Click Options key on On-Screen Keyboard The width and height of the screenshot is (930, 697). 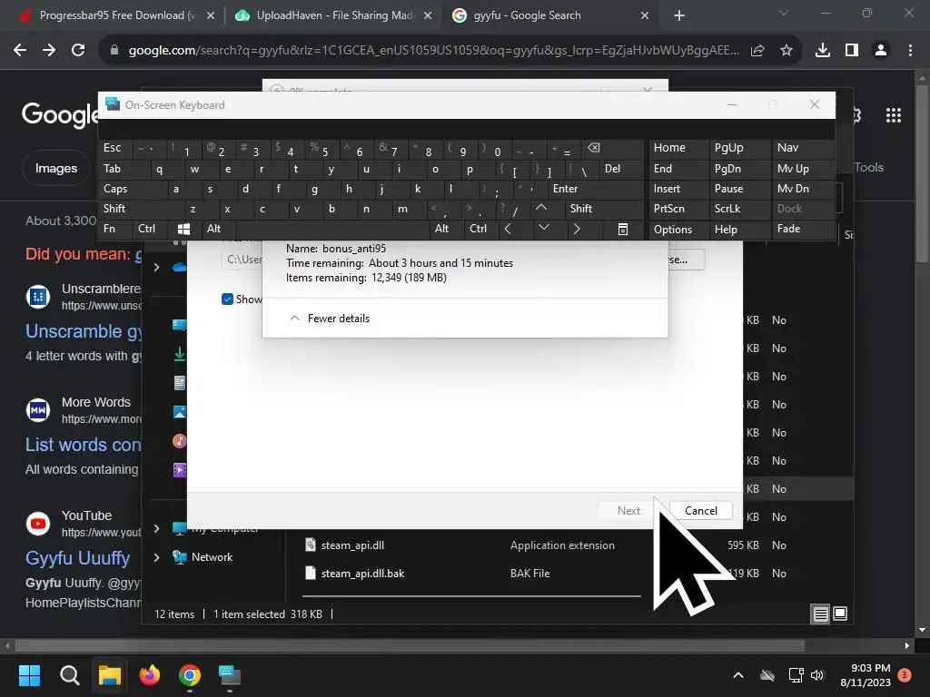[x=678, y=229]
